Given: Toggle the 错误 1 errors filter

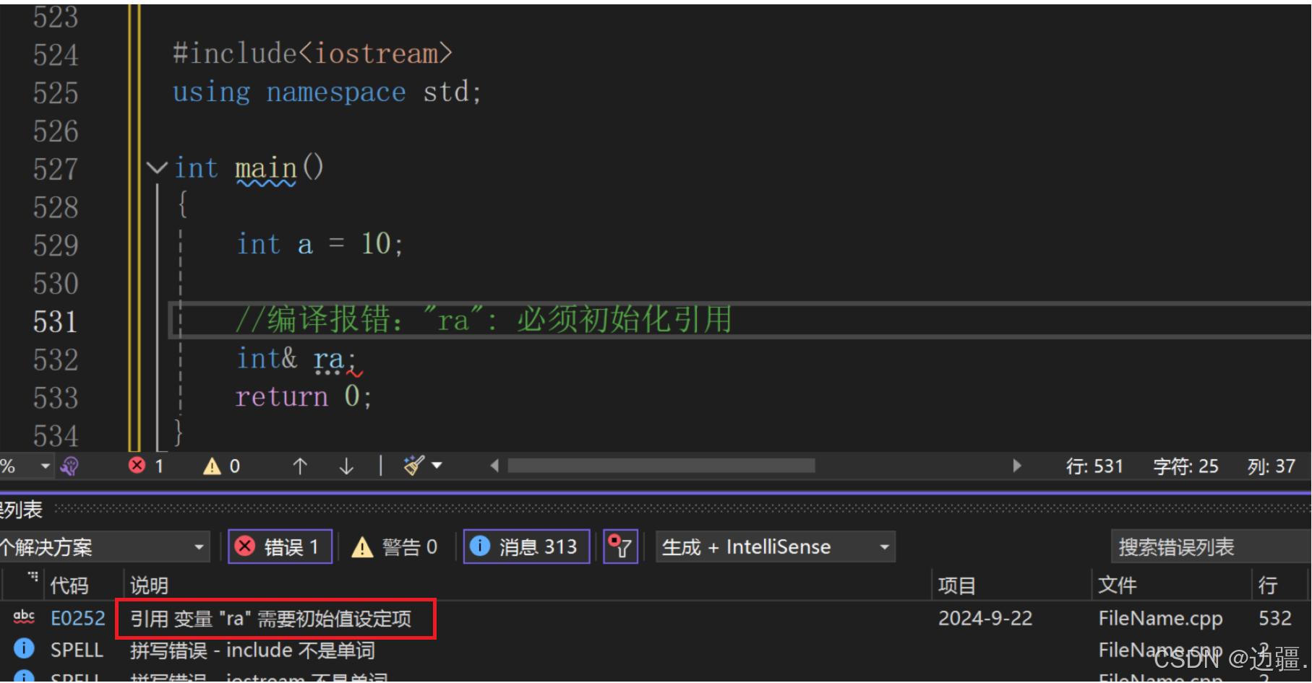Looking at the screenshot, I should [280, 547].
